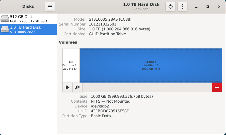226x135 pixels.
Task: Click the power off disk button
Action: [171, 7]
